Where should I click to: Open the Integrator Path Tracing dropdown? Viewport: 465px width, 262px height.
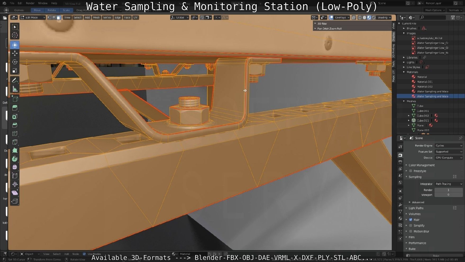(449, 184)
